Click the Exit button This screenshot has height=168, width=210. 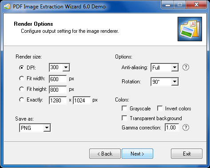pyautogui.click(x=186, y=154)
